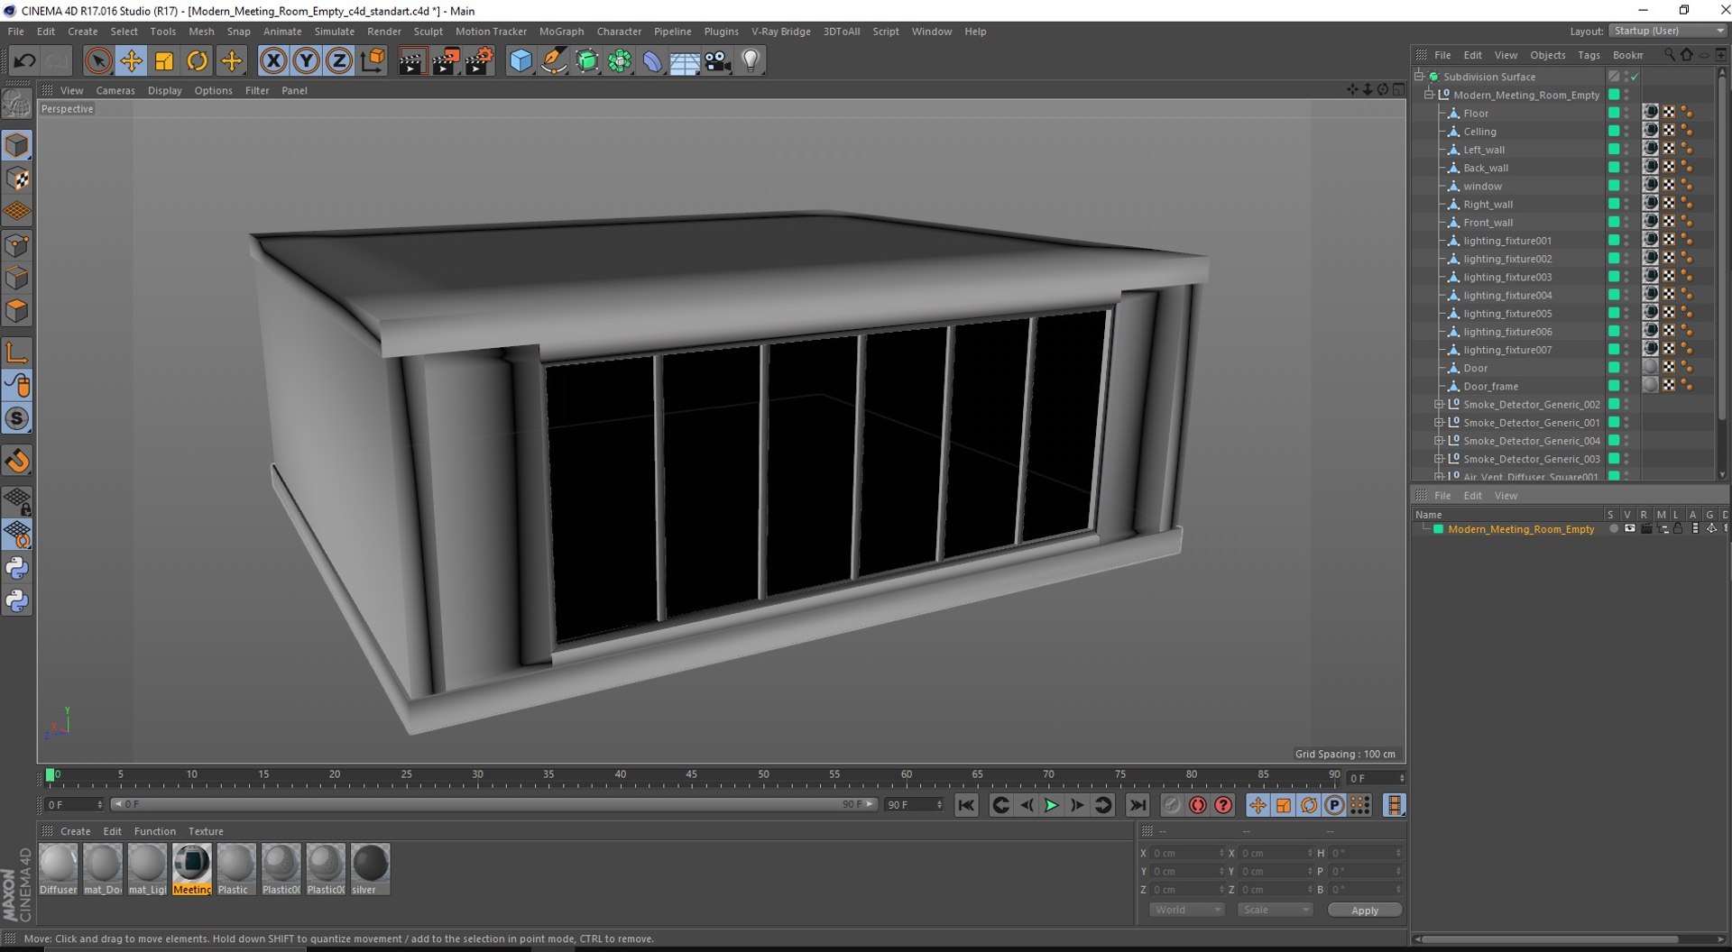Toggle Z axis lock
The image size is (1732, 952).
coord(339,61)
